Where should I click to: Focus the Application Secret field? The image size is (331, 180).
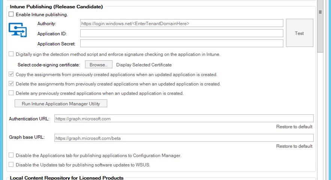point(181,43)
